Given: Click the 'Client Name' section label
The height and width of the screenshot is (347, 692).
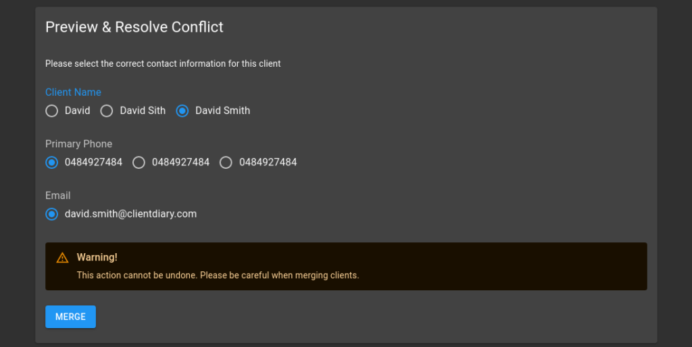Looking at the screenshot, I should pos(73,92).
